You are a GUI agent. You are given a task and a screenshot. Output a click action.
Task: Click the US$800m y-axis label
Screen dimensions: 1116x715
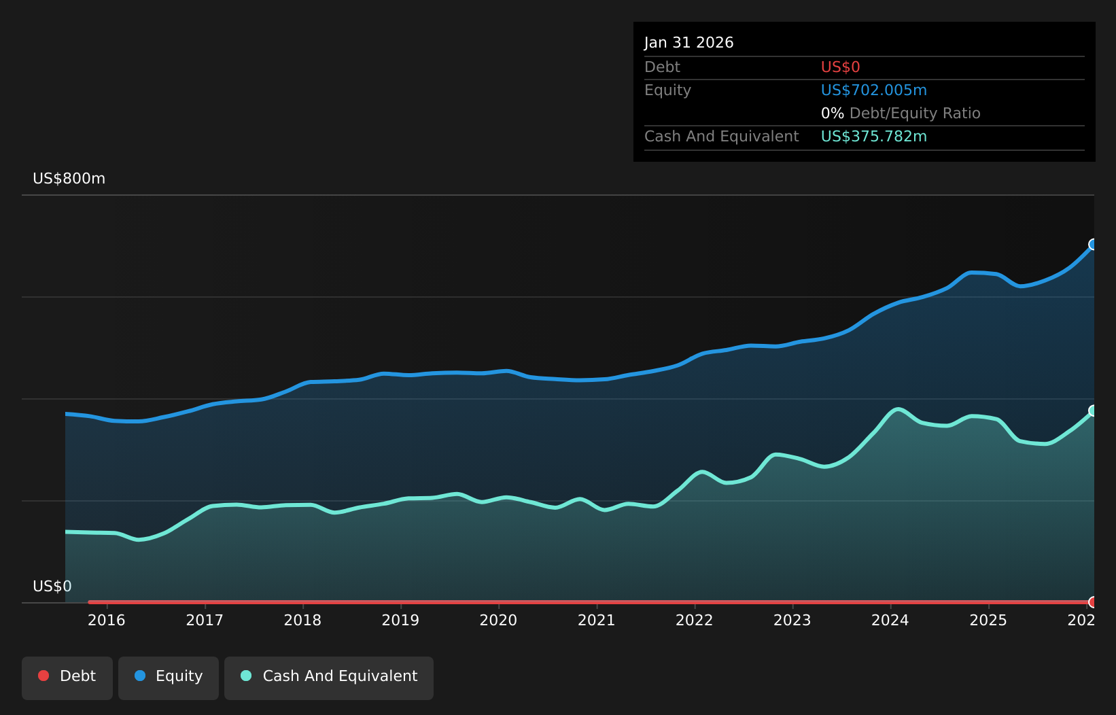[69, 179]
